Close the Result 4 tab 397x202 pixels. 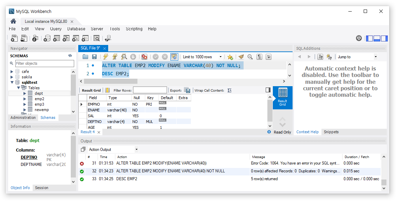[99, 132]
